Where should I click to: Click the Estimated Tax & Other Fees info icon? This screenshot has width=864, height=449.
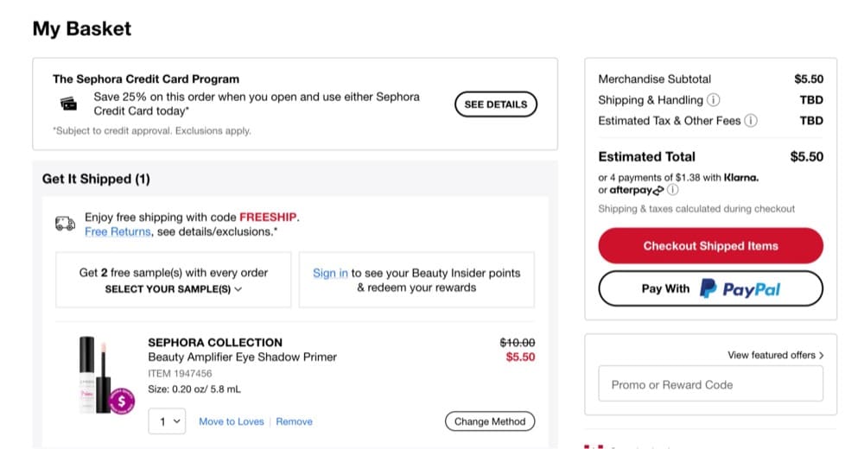(751, 121)
